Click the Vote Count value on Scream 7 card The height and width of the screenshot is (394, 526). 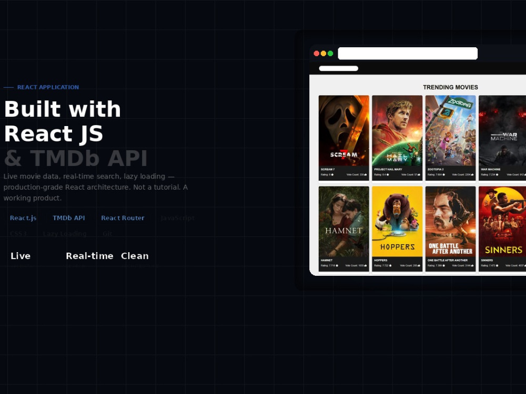(x=355, y=174)
